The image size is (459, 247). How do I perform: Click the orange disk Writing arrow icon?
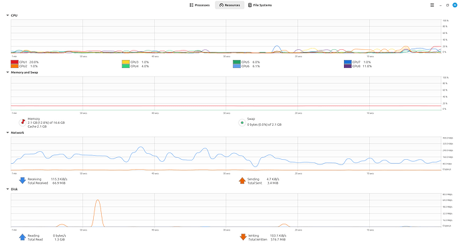[243, 237]
